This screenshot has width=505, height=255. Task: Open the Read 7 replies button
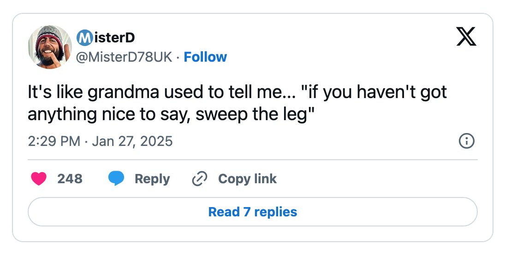coord(253,212)
